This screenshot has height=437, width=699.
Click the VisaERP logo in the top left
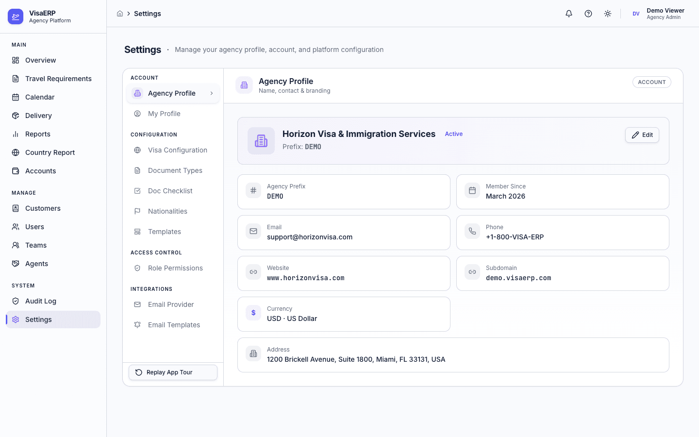16,16
